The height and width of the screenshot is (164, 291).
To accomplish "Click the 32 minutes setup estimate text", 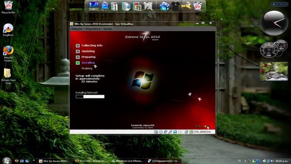I will click(89, 82).
